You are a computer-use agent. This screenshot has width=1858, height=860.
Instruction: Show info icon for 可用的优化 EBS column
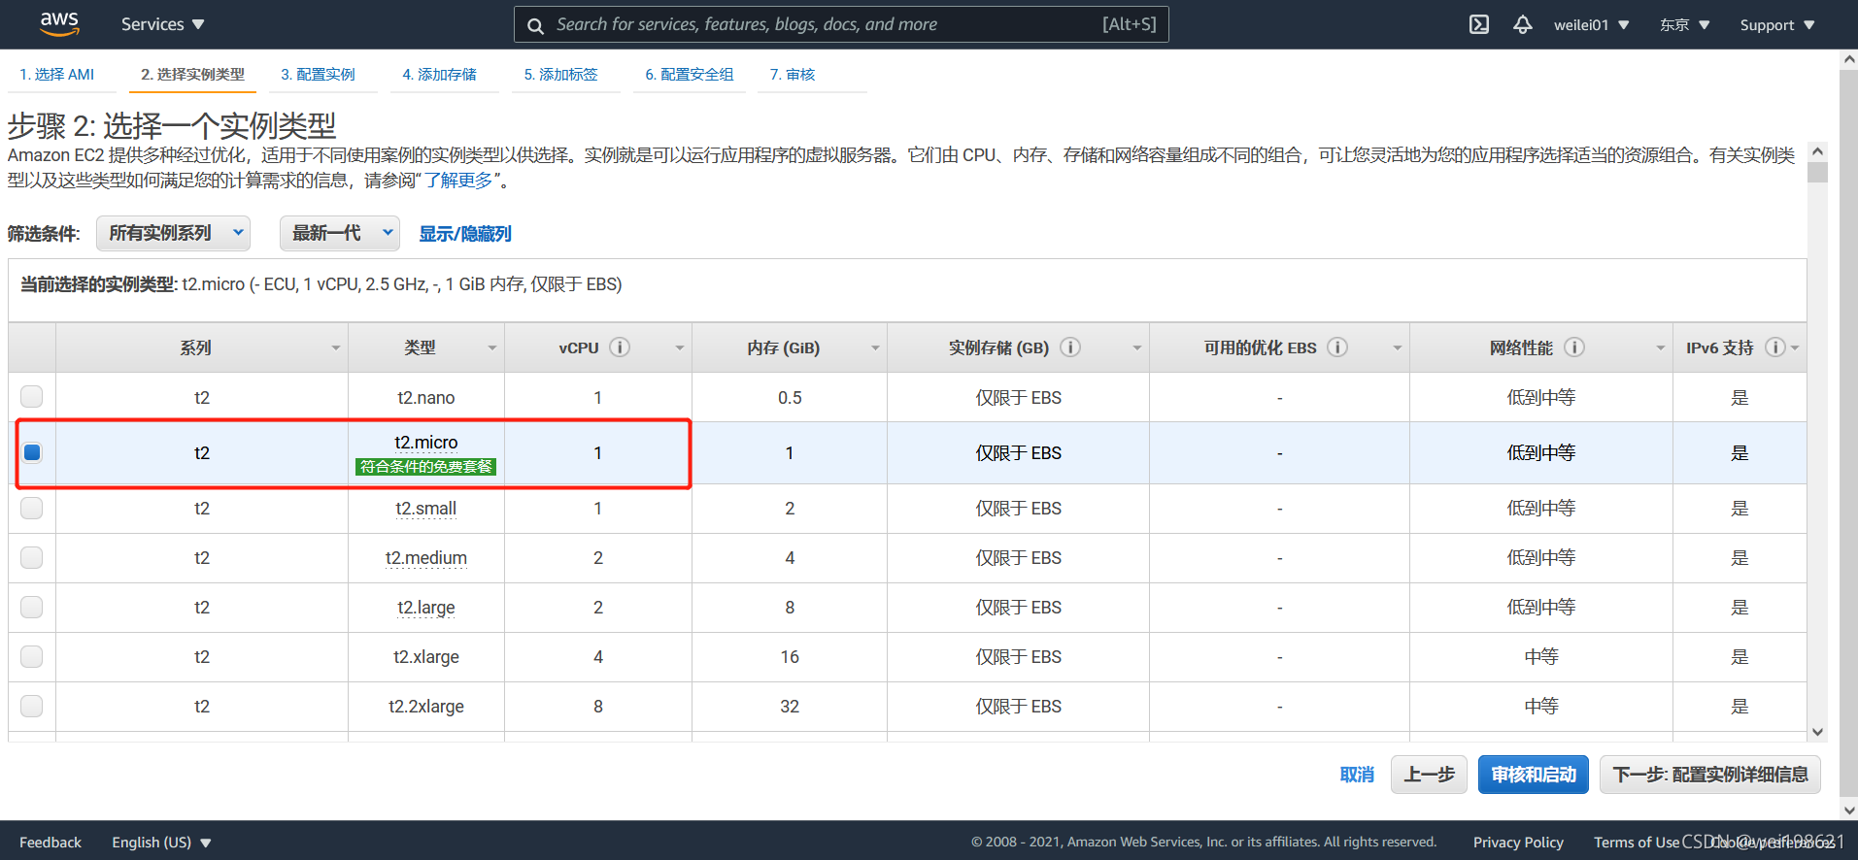point(1337,347)
